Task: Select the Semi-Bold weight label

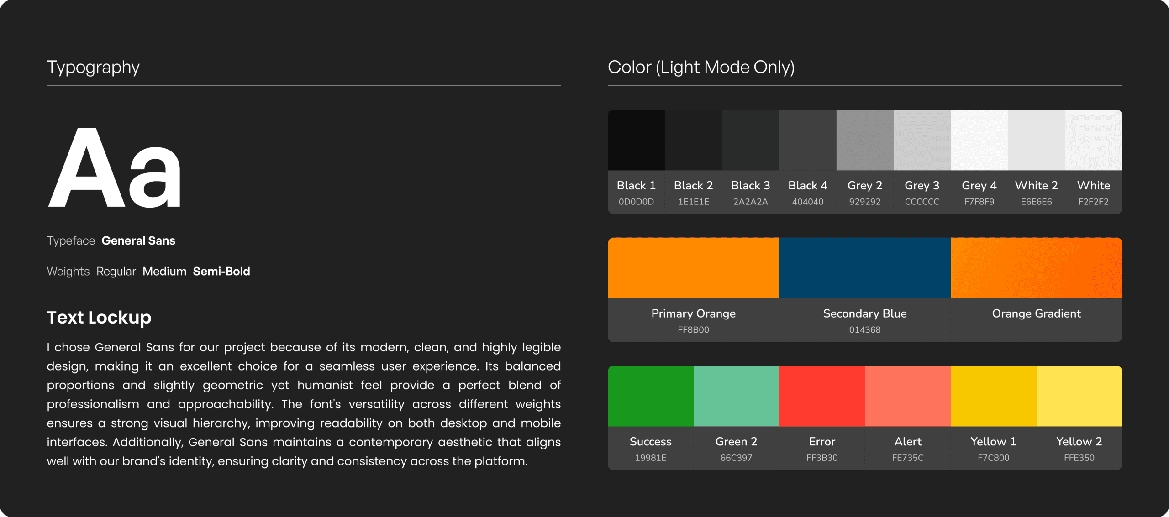Action: point(221,272)
